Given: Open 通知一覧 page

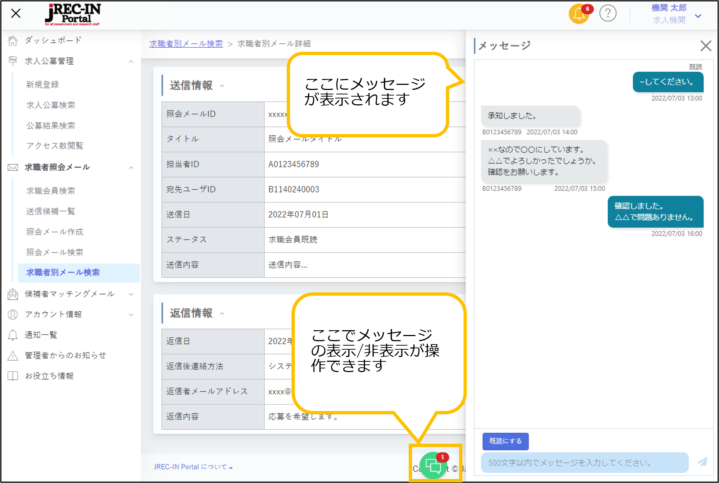Looking at the screenshot, I should pos(41,335).
